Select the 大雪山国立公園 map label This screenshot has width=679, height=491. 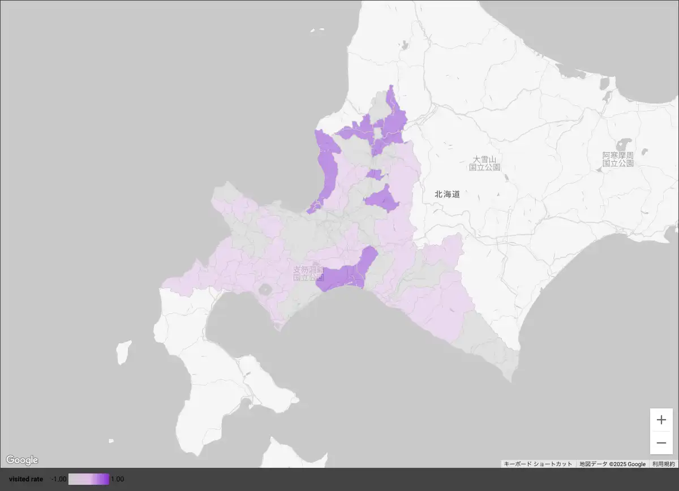pyautogui.click(x=485, y=163)
